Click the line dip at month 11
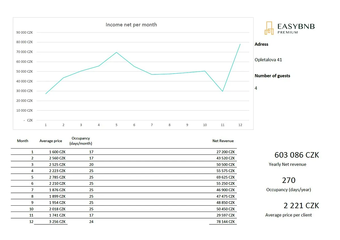 point(223,91)
